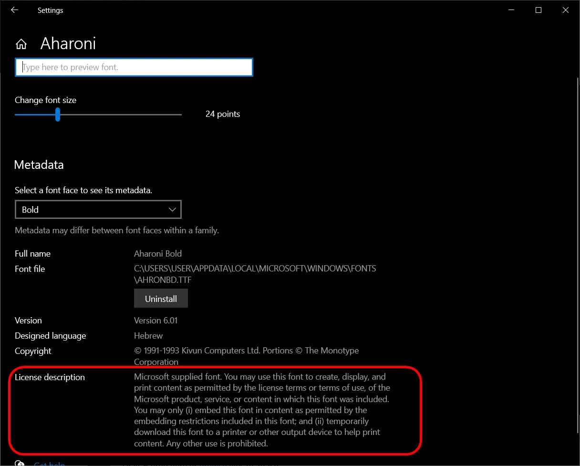Click the 'Metadata may differ' note
The height and width of the screenshot is (466, 580).
coord(117,230)
